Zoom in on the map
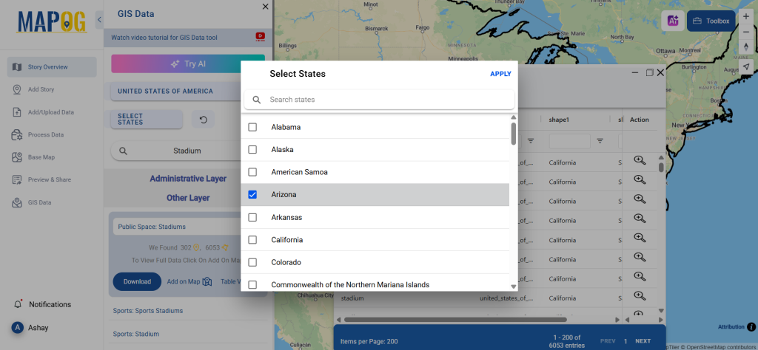 [746, 16]
